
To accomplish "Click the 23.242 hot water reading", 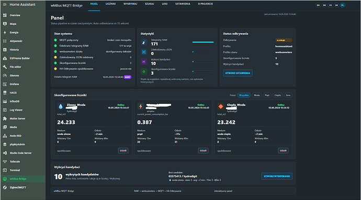I will point(227,122).
